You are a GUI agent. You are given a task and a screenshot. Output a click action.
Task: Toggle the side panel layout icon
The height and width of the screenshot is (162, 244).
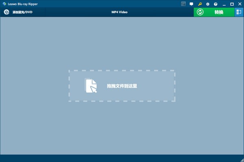239,12
